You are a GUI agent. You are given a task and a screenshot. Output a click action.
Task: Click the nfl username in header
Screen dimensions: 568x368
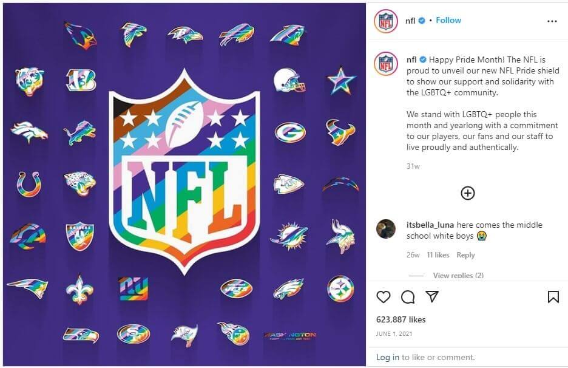[x=411, y=21]
